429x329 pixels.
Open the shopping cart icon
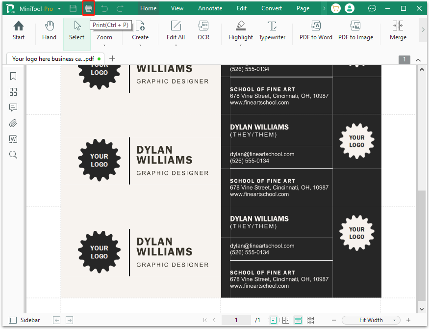coord(336,8)
